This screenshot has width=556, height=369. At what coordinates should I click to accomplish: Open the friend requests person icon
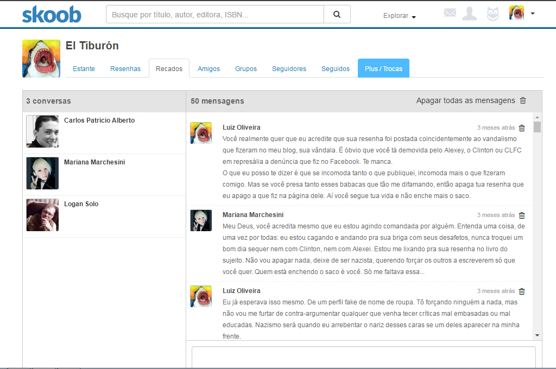pyautogui.click(x=470, y=14)
